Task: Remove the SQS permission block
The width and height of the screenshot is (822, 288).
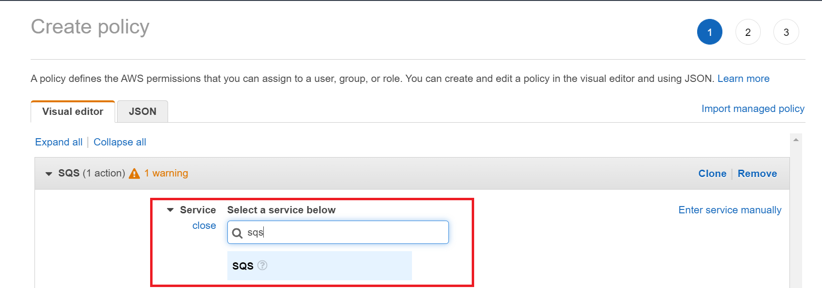Action: [x=757, y=174]
